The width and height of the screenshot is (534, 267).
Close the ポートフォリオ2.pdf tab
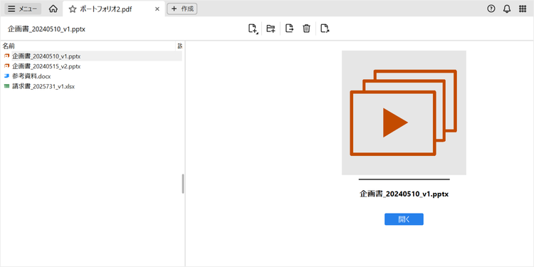tap(157, 9)
